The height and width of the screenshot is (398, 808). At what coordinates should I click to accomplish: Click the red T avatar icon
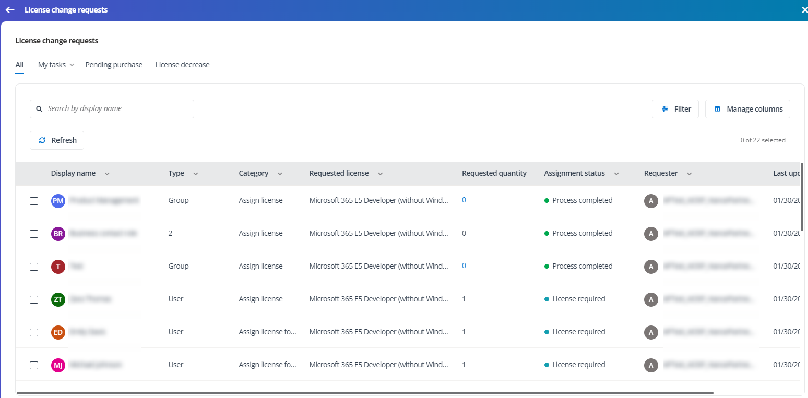click(x=58, y=267)
